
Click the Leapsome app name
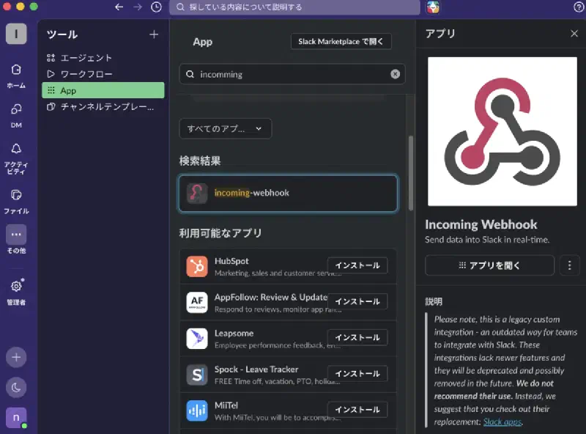pyautogui.click(x=234, y=334)
